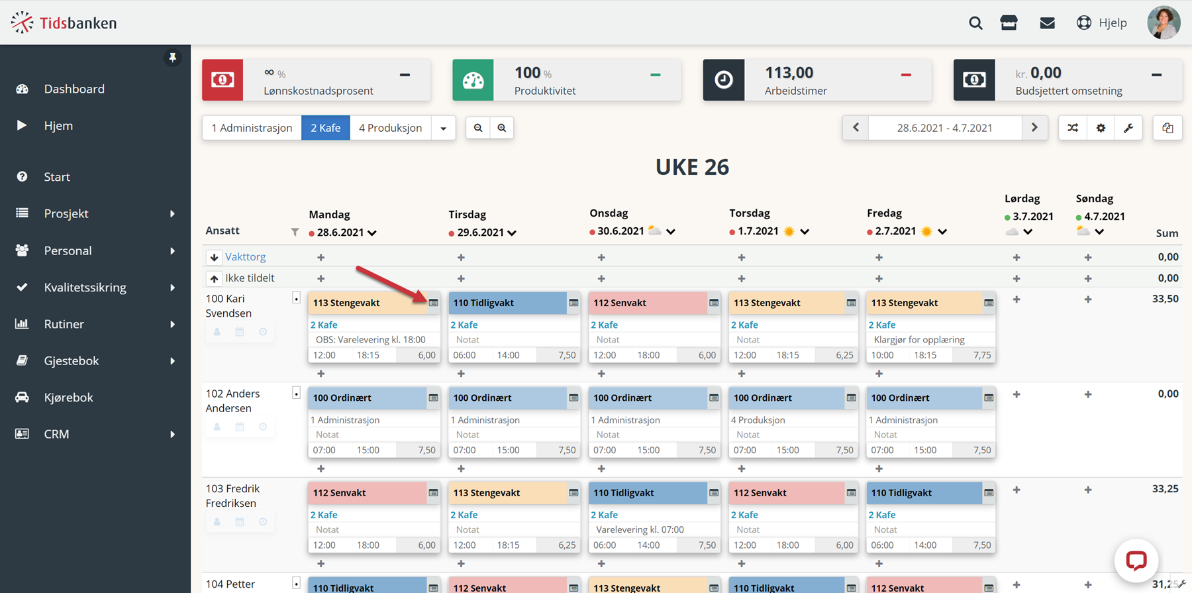Click the date range 28.6.2021 - 4.7.2021 field
The height and width of the screenshot is (593, 1192).
tap(945, 128)
